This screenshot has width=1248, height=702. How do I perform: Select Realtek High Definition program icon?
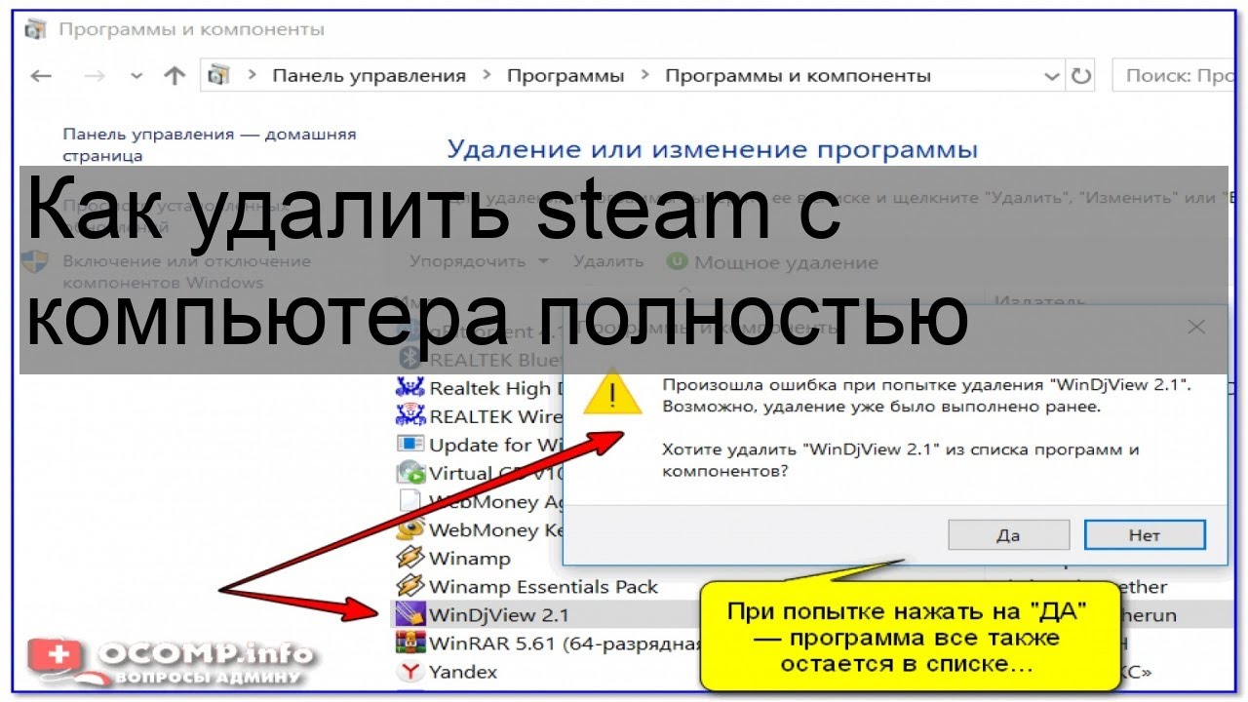coord(410,388)
